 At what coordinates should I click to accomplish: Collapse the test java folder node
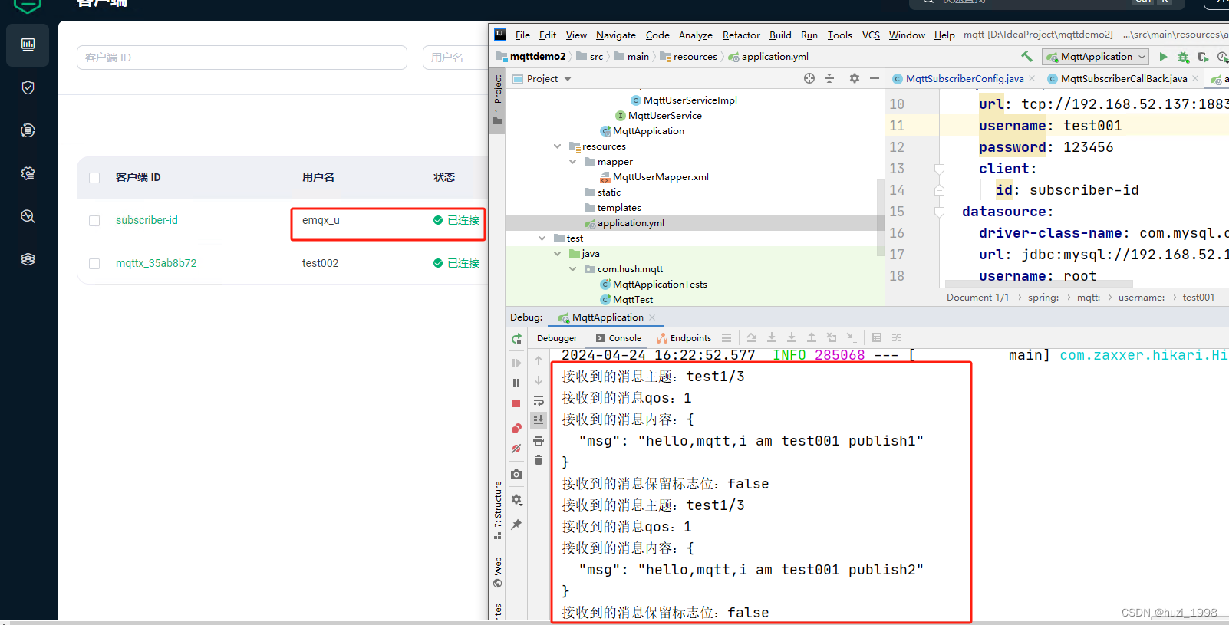[x=558, y=253]
